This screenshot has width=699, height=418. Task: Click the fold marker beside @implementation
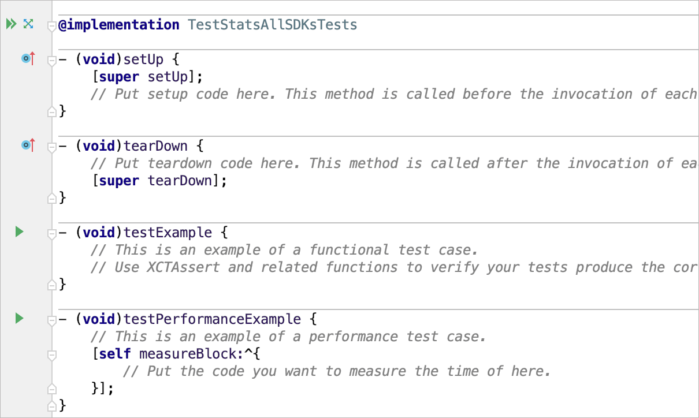tap(52, 24)
